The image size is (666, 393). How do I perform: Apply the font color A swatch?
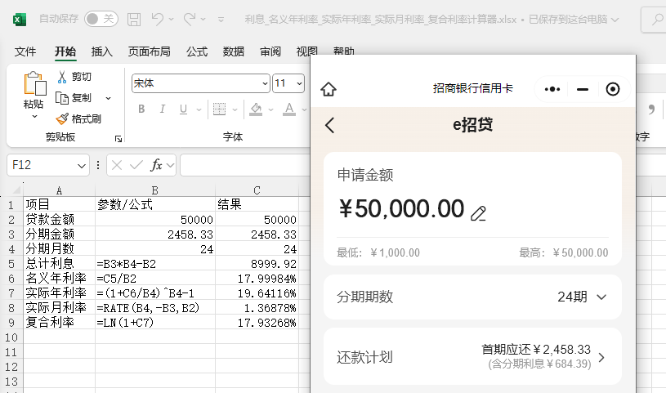(289, 109)
